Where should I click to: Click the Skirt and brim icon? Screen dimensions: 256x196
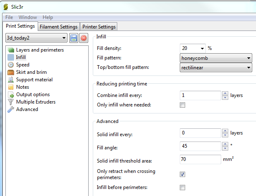coord(11,72)
